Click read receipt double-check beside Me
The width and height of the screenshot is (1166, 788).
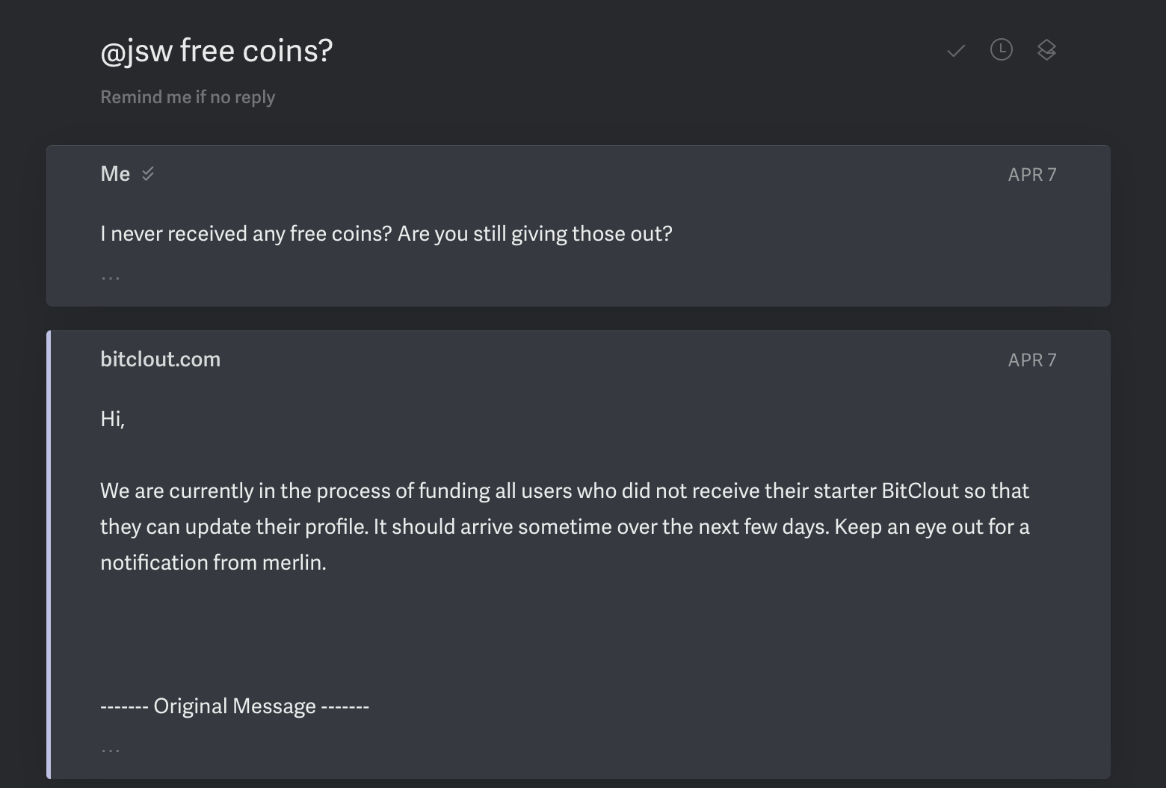(148, 174)
